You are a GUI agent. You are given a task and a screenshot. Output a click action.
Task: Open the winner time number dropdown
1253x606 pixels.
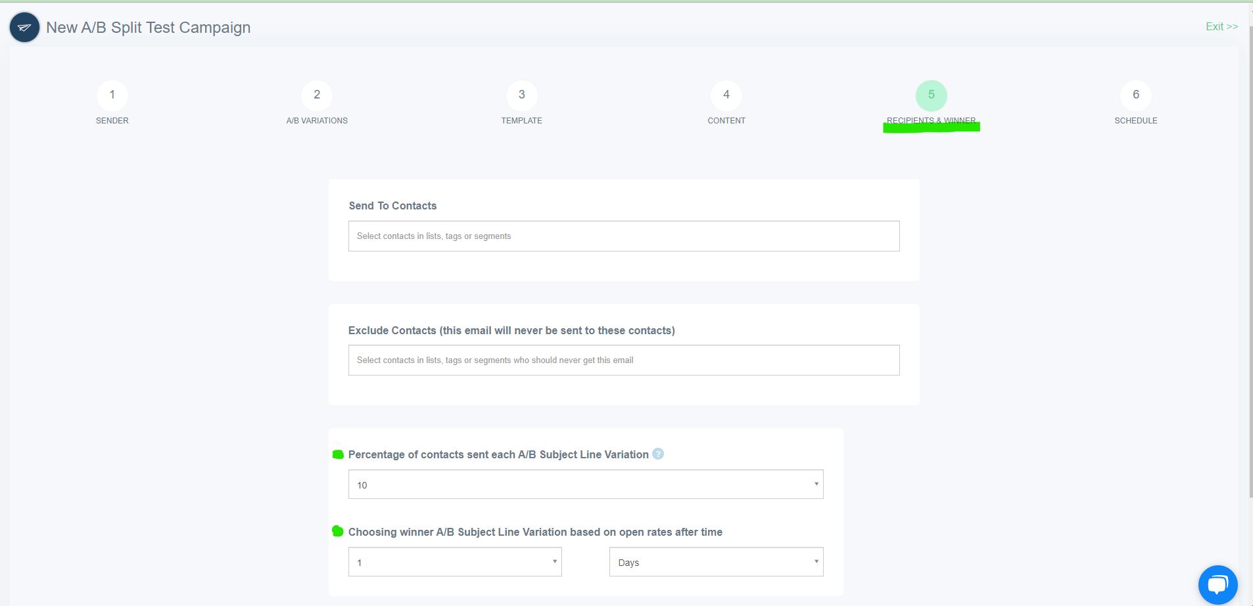pyautogui.click(x=455, y=562)
